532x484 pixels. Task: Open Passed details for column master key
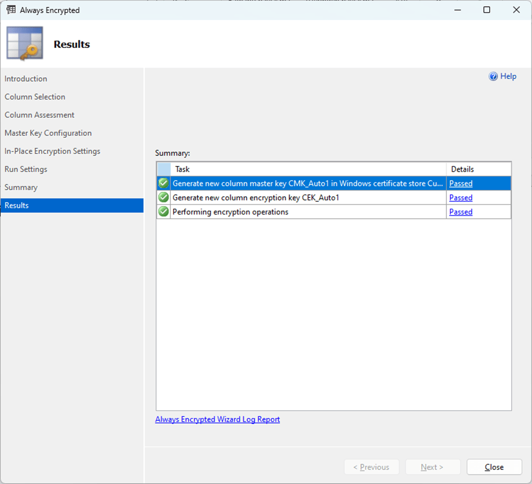click(x=461, y=183)
